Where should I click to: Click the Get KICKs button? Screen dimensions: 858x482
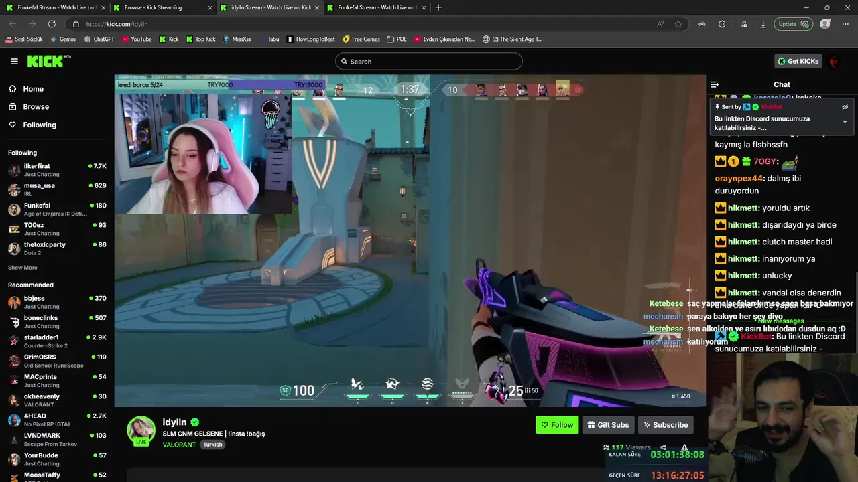coord(798,61)
